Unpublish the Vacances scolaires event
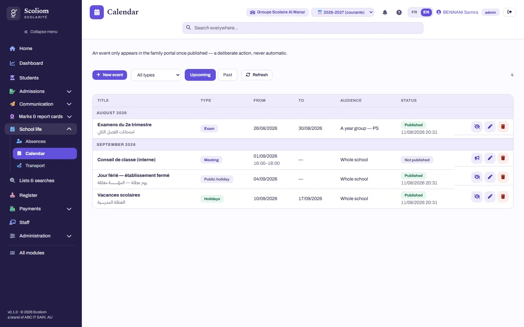Viewport: 524px width, 327px height. [x=477, y=197]
